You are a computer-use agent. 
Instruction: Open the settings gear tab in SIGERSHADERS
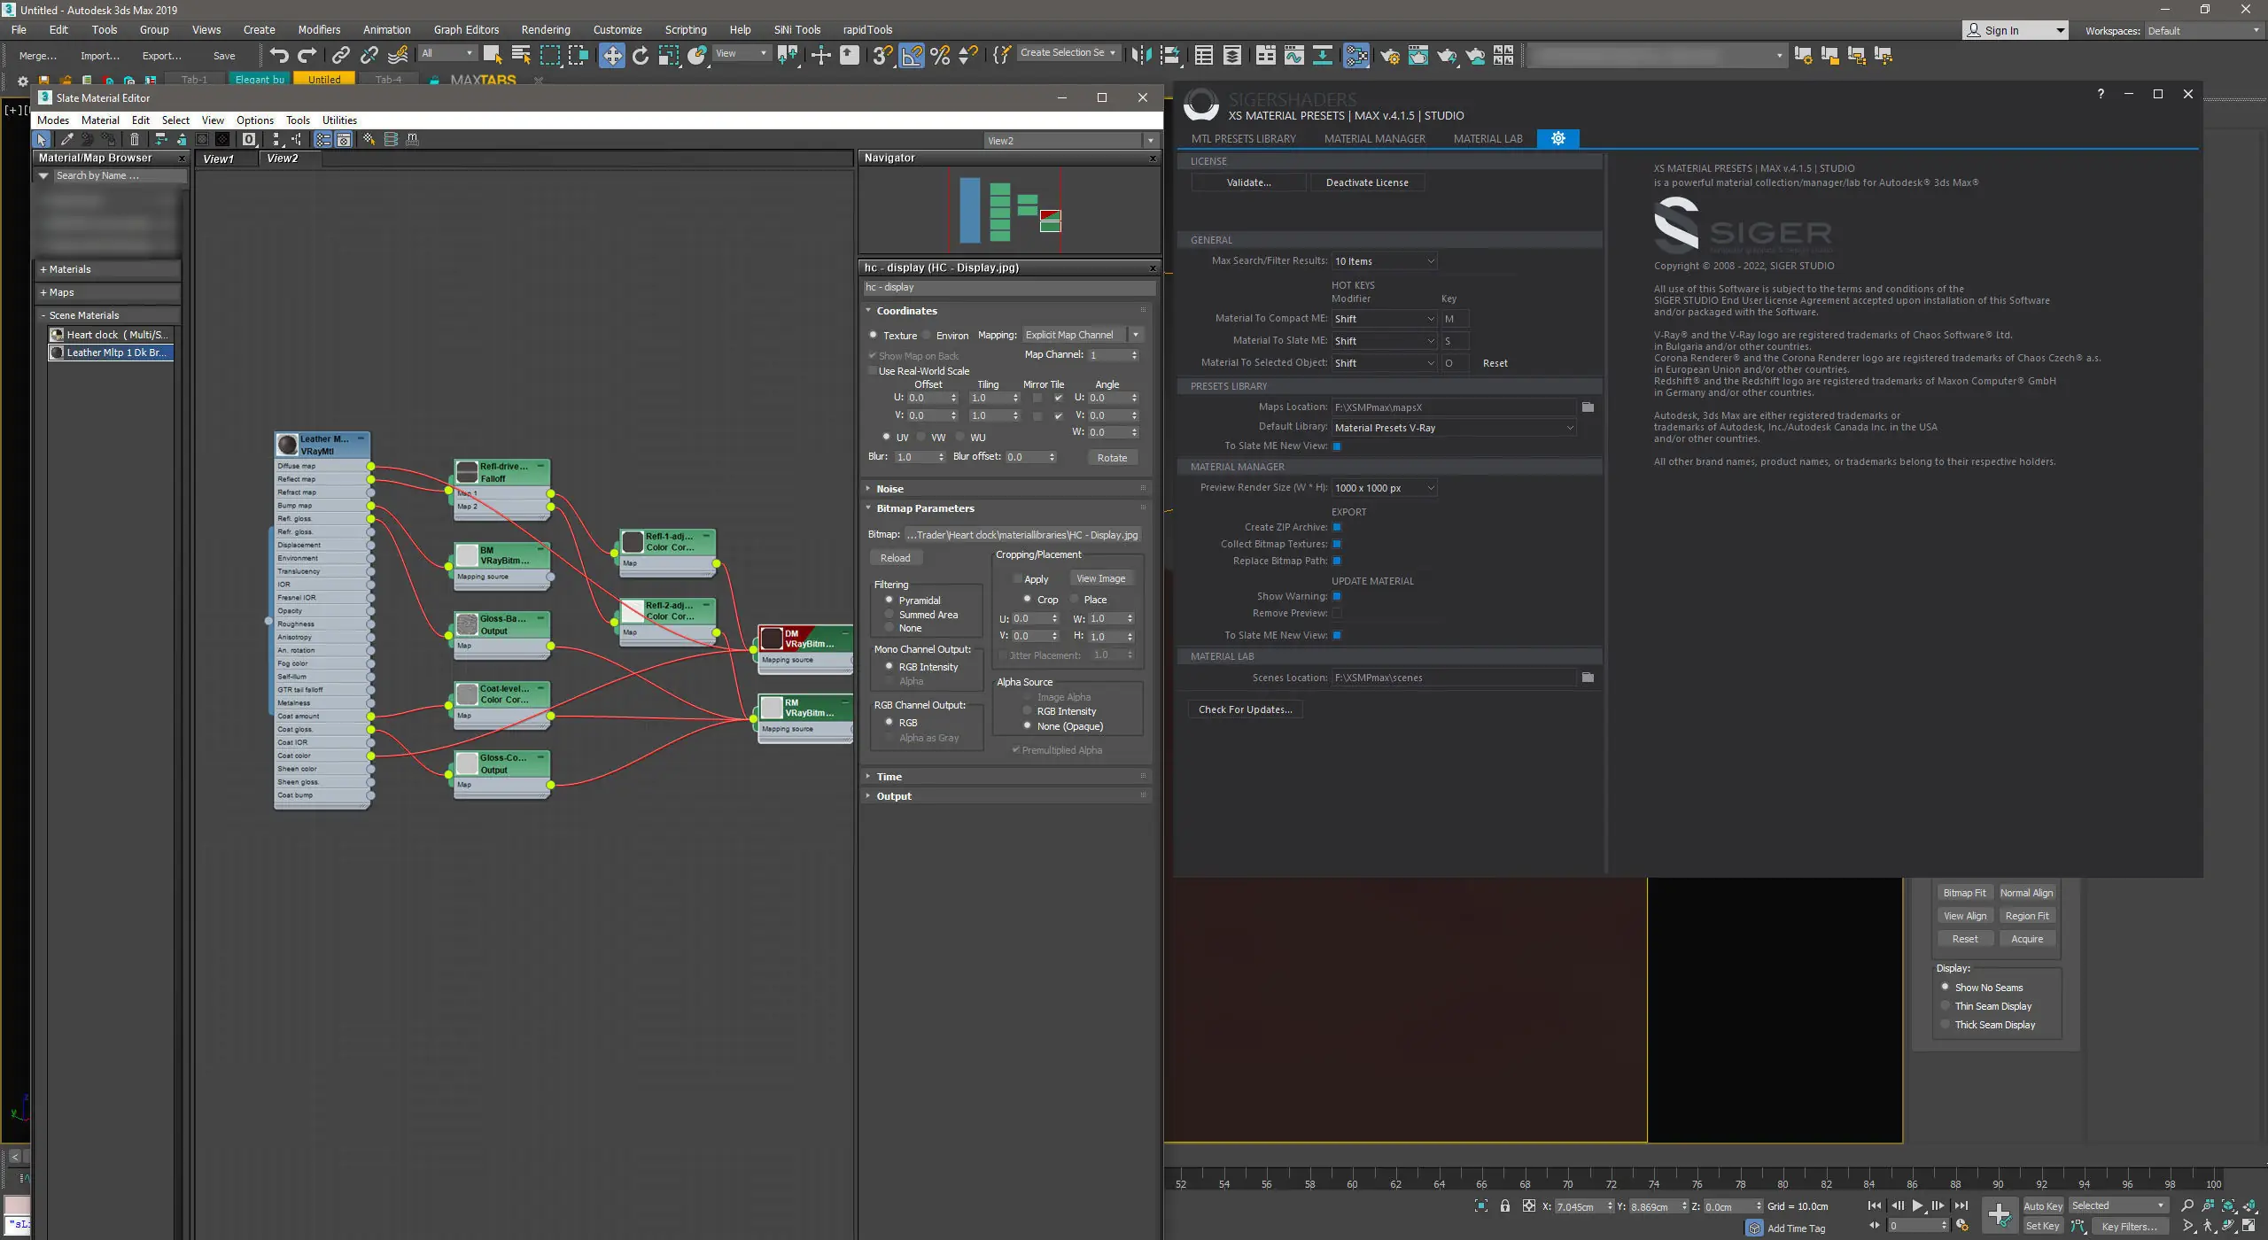tap(1557, 138)
